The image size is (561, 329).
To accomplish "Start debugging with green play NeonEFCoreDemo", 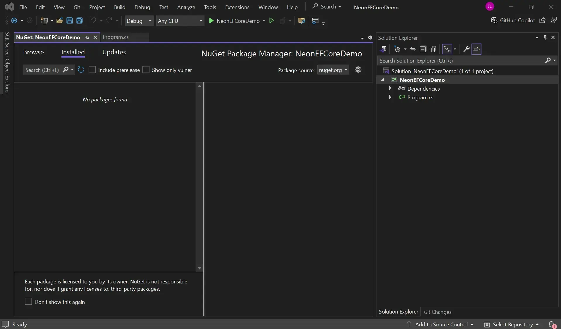I will [234, 21].
